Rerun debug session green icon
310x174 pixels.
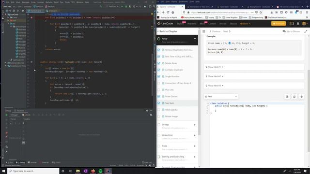(6, 115)
